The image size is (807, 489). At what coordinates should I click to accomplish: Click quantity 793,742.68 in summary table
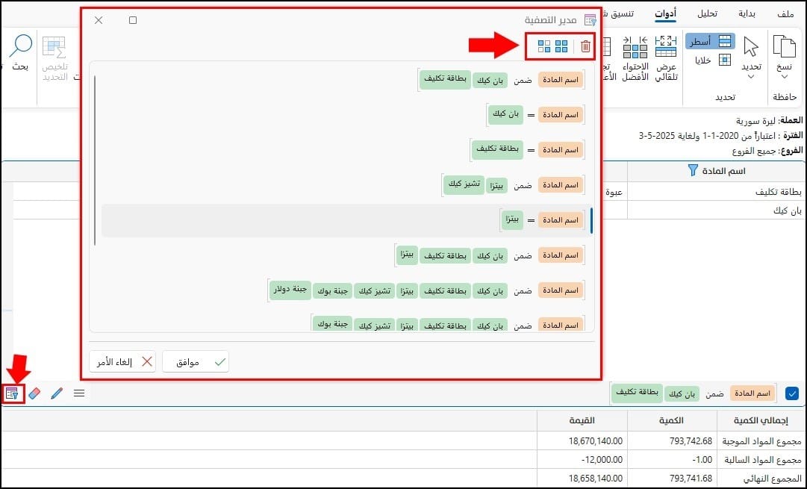(x=691, y=440)
